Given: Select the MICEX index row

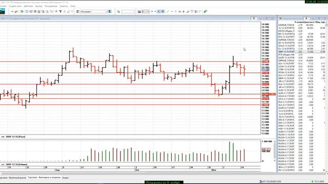Looking at the screenshot, I should (x=302, y=31).
